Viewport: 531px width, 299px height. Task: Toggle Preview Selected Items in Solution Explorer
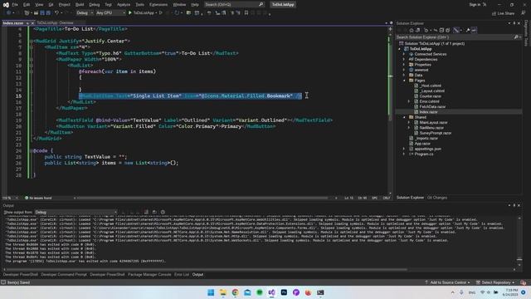click(x=474, y=30)
